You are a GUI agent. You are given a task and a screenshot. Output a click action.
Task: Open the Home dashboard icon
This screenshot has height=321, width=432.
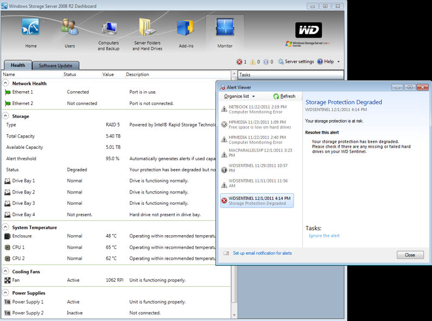[30, 27]
